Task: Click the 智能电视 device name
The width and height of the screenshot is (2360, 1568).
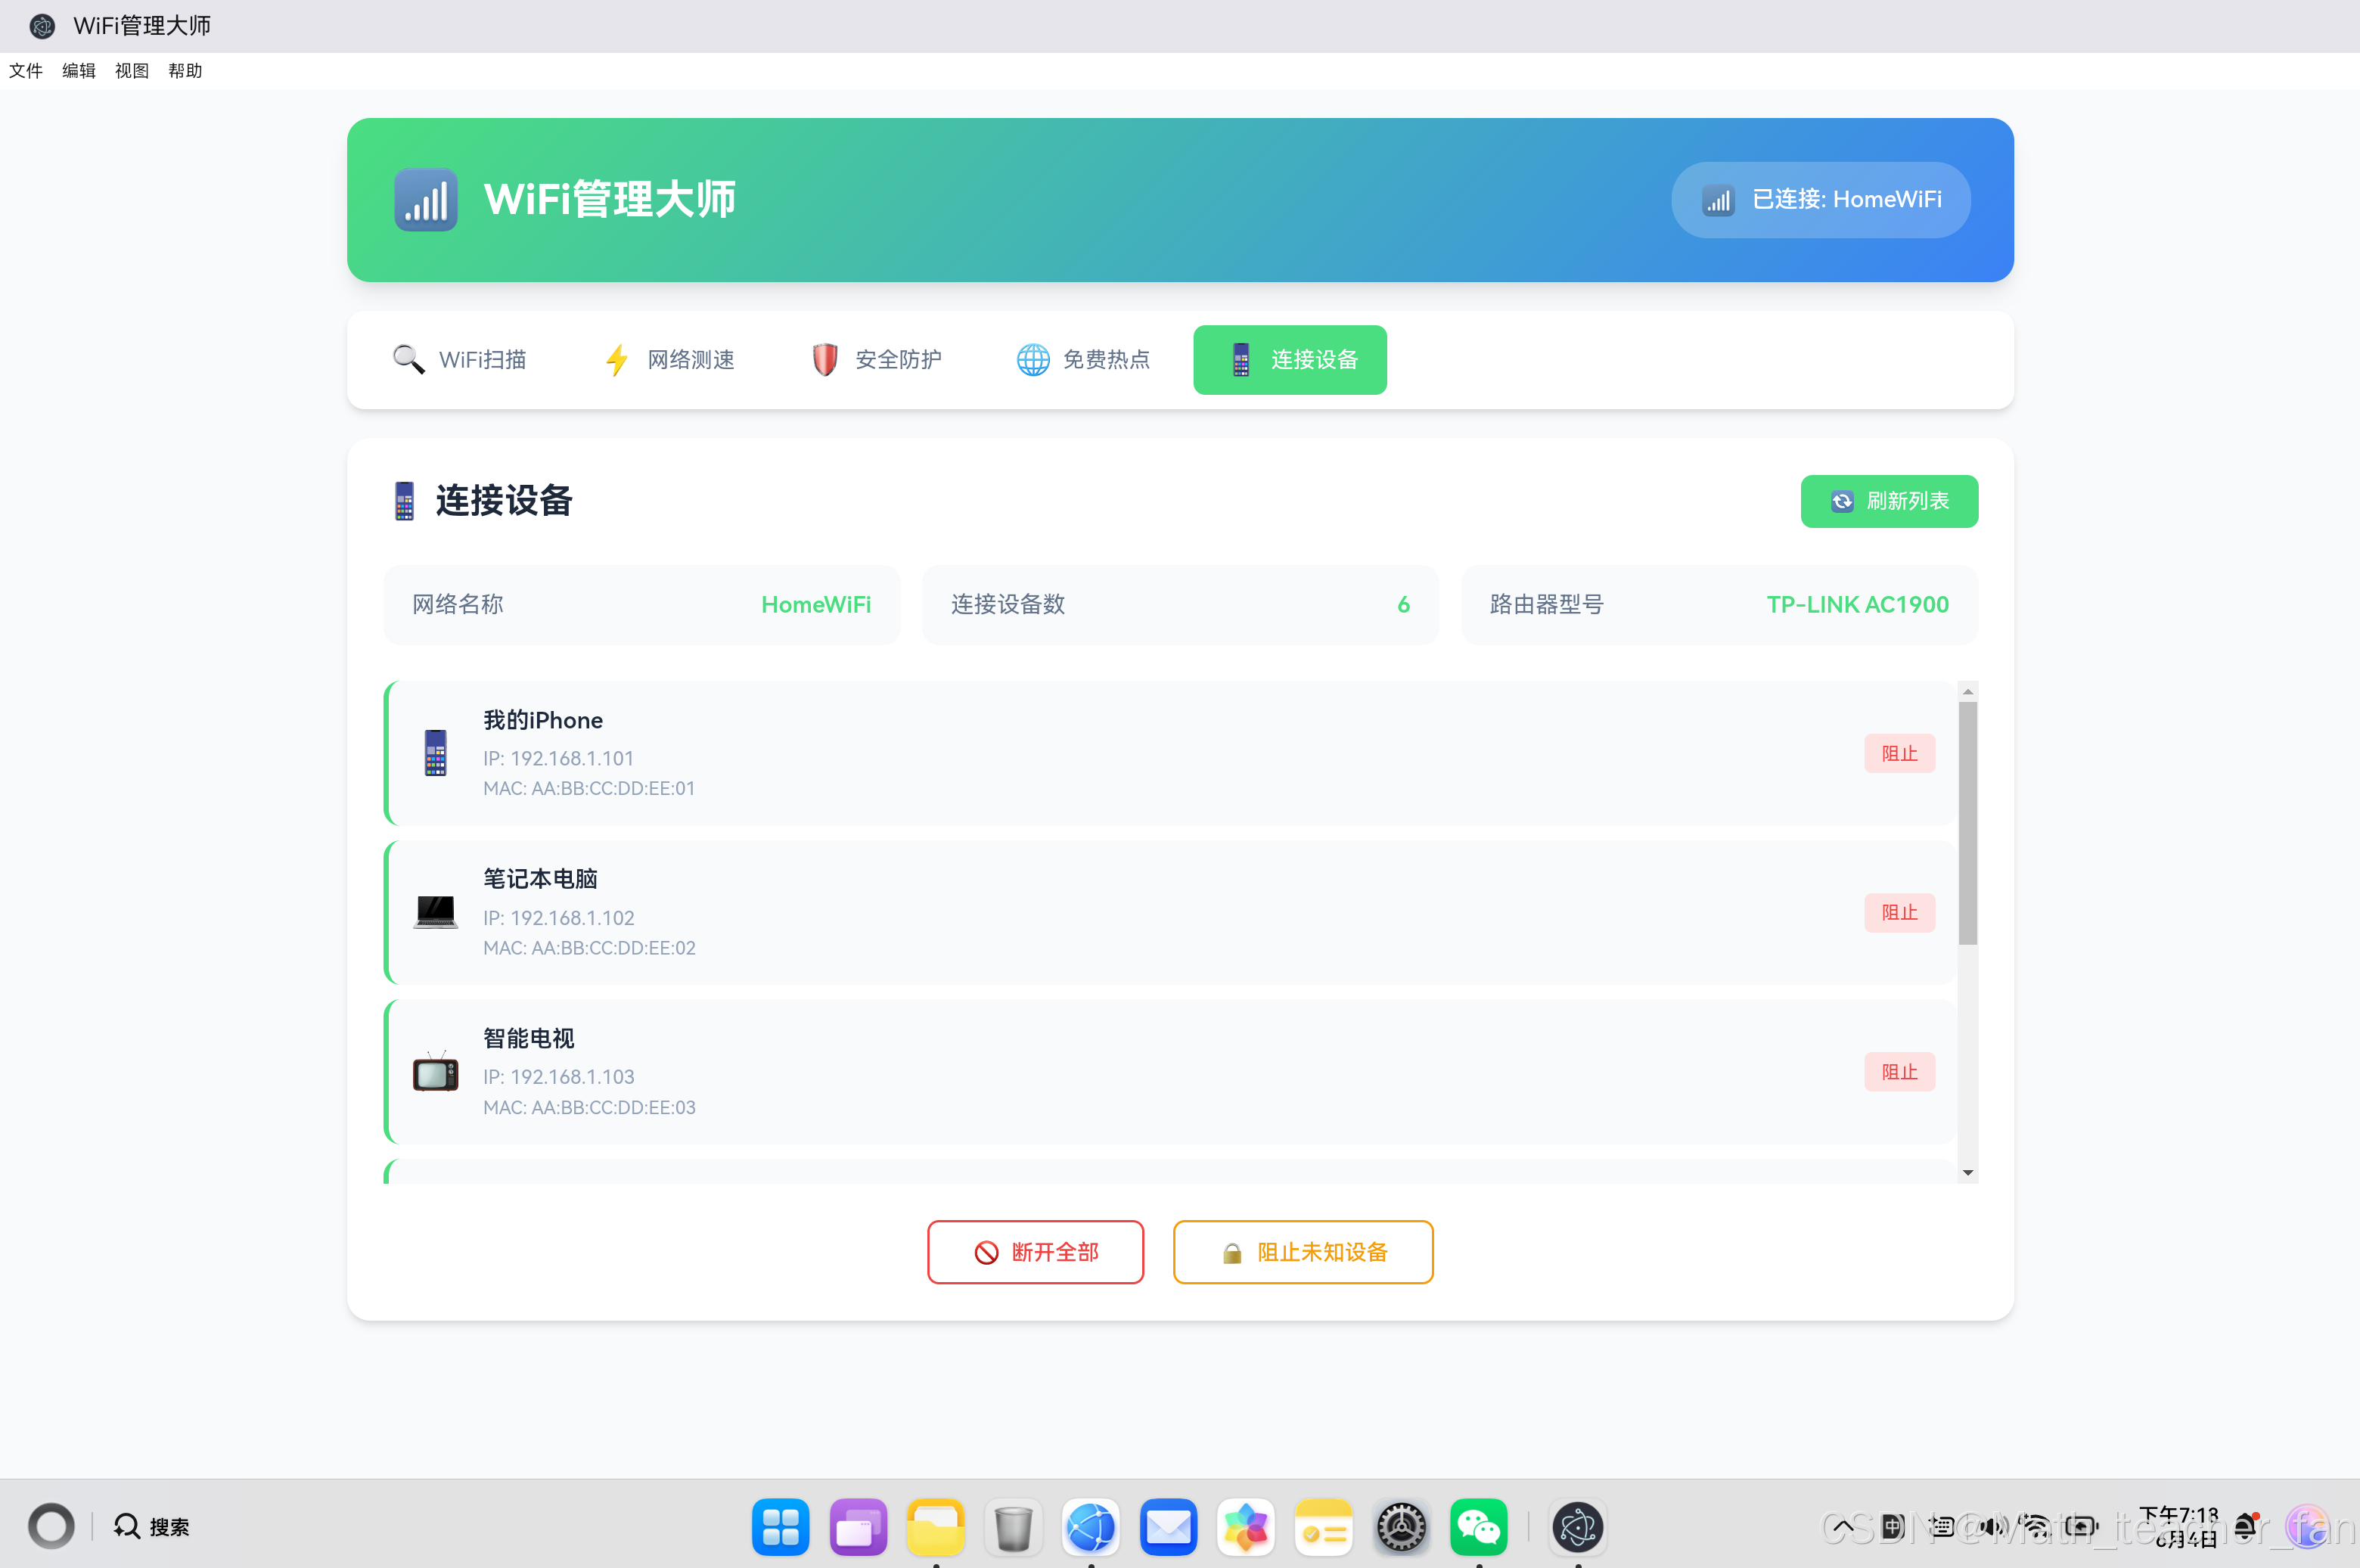Action: tap(529, 1039)
